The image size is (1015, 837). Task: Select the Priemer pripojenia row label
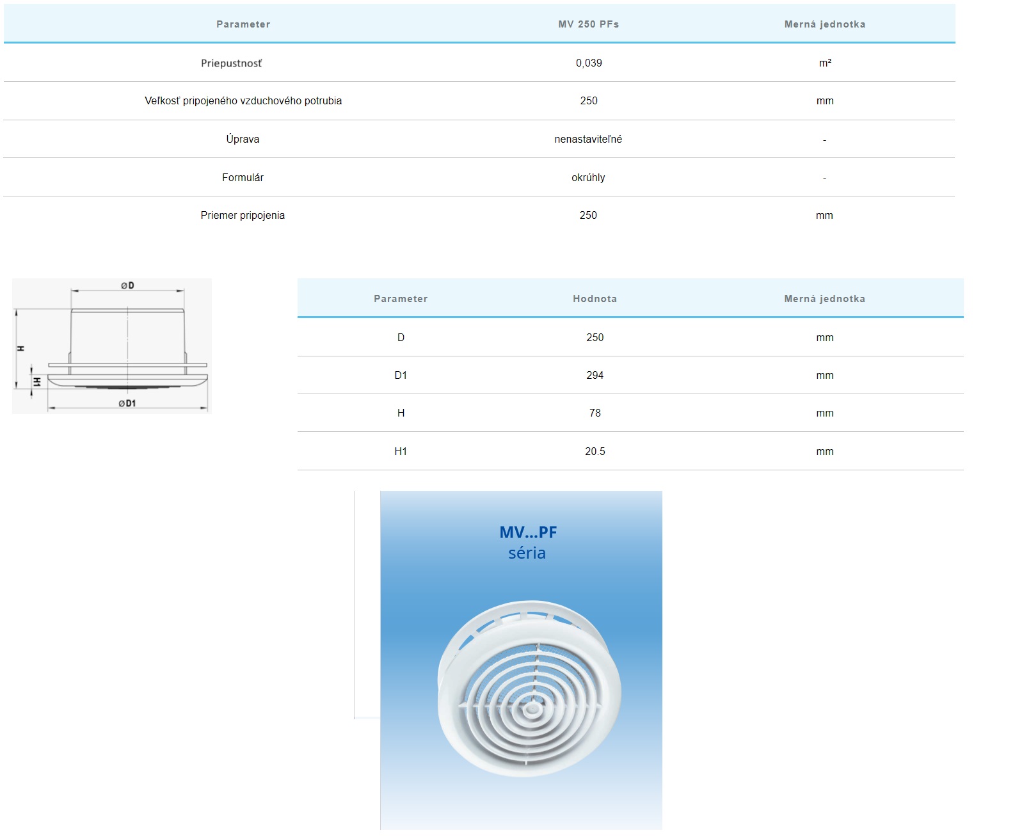coord(243,216)
